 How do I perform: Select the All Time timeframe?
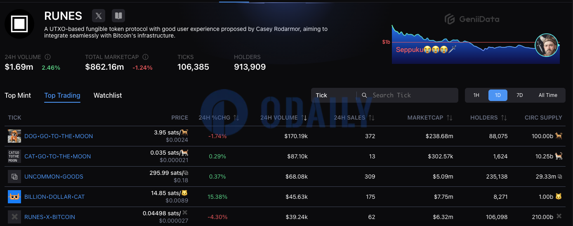548,95
